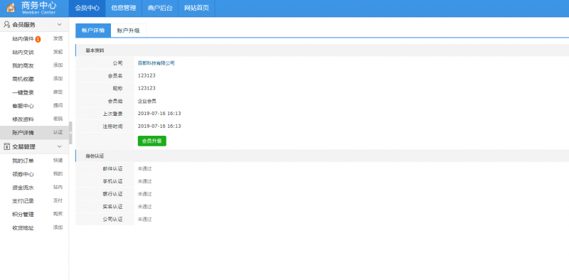Open 我的订单 in the sidebar
The image size is (569, 280).
click(23, 161)
